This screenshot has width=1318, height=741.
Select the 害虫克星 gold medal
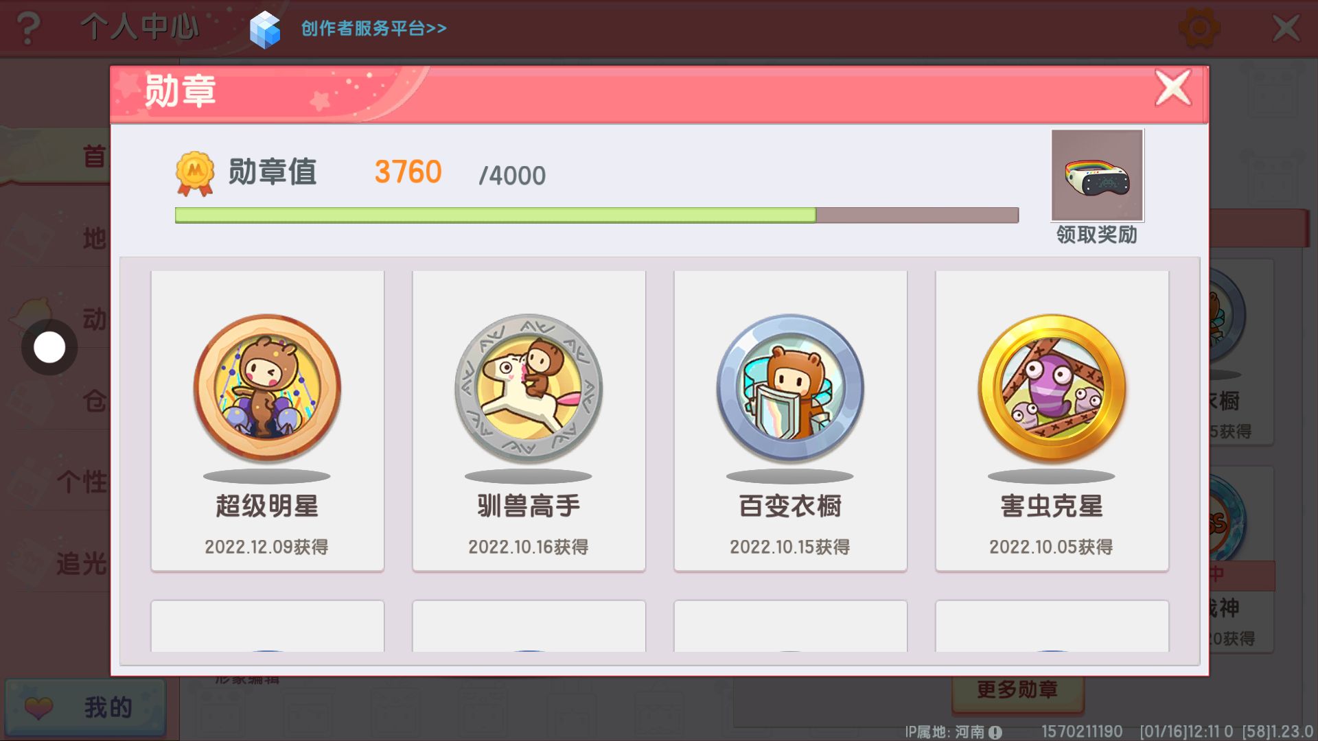click(x=1052, y=388)
